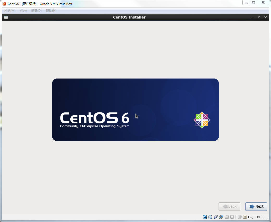Click the mouse integration status icon
Screen dimensions: 271x222
point(239,217)
